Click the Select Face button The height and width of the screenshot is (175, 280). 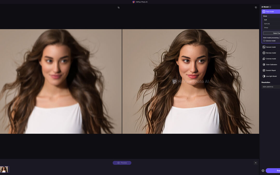272,33
